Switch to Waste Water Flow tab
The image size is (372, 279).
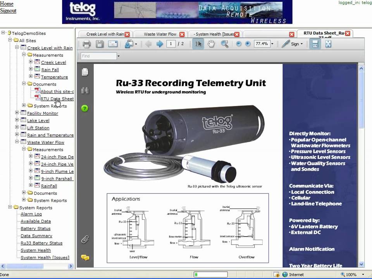[x=160, y=34]
